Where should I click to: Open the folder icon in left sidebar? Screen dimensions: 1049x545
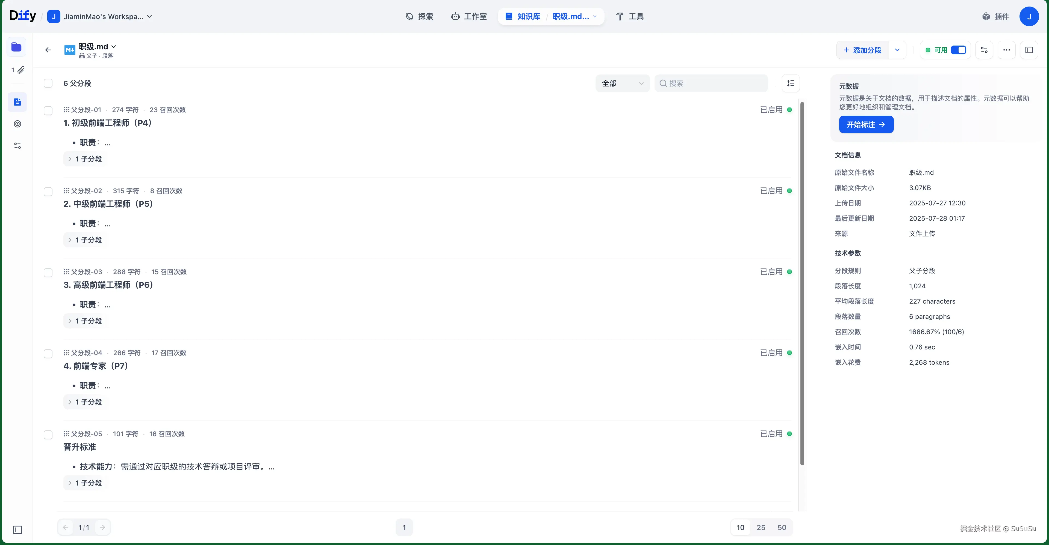(x=17, y=47)
